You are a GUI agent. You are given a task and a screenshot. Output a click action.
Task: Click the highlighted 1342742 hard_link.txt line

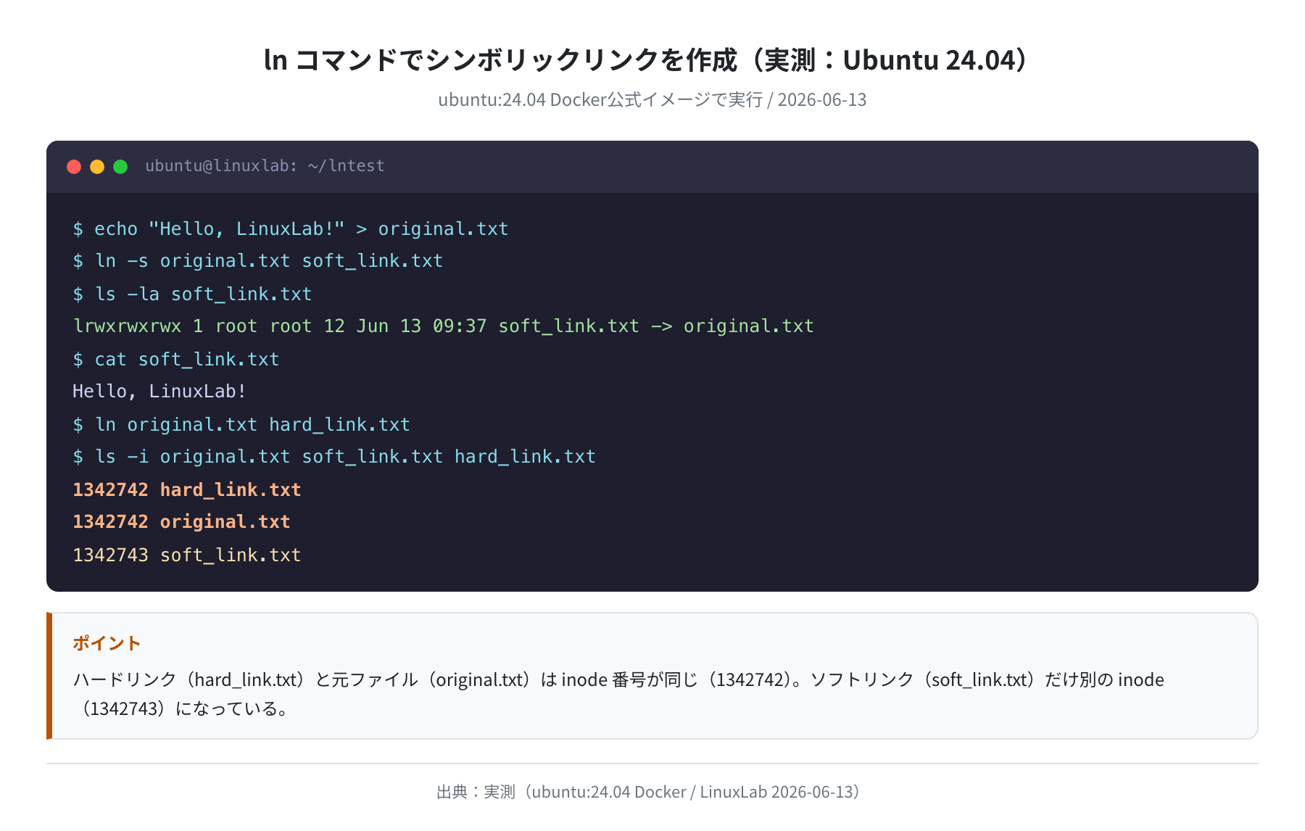click(x=187, y=490)
